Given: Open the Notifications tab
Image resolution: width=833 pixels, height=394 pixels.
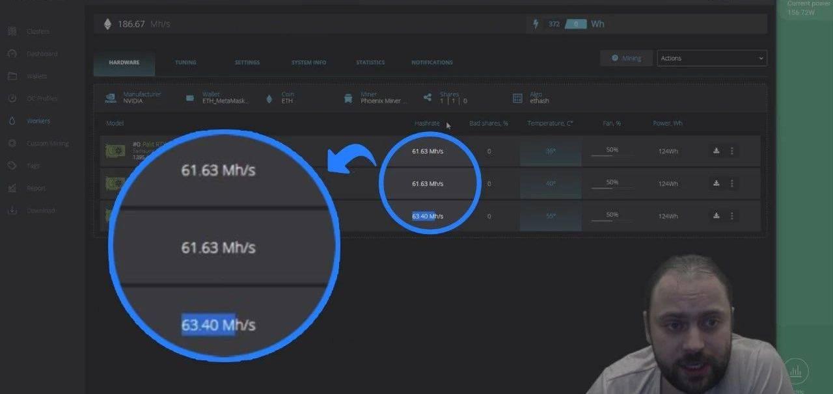Looking at the screenshot, I should [x=432, y=62].
